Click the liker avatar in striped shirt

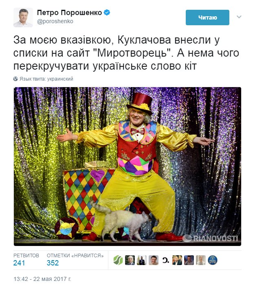(201, 260)
